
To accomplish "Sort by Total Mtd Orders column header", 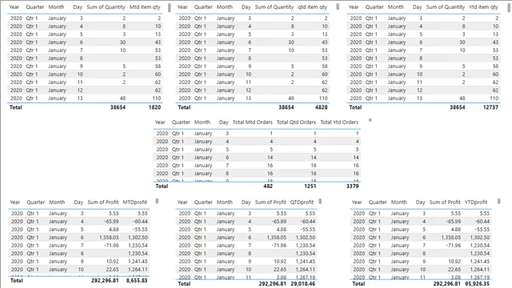I will coord(253,122).
